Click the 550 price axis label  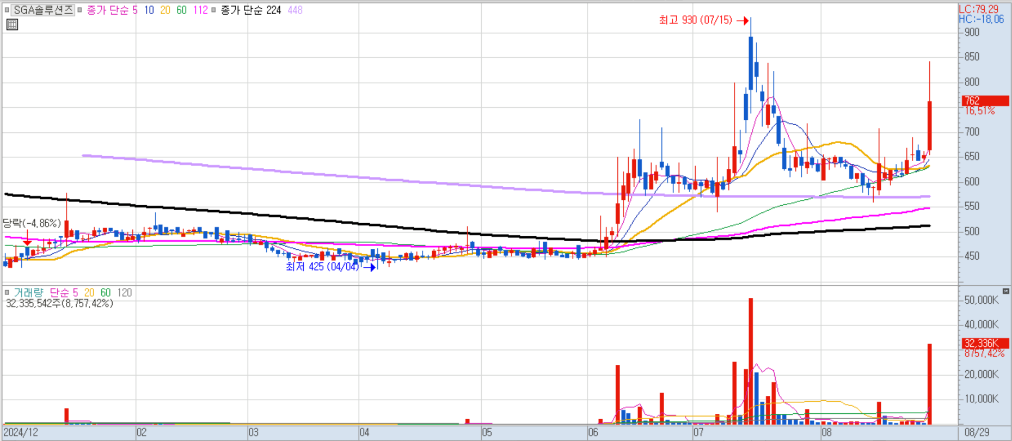pyautogui.click(x=972, y=206)
